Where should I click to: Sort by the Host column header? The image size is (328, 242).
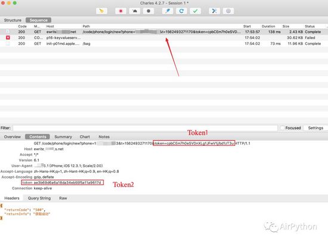pos(50,26)
